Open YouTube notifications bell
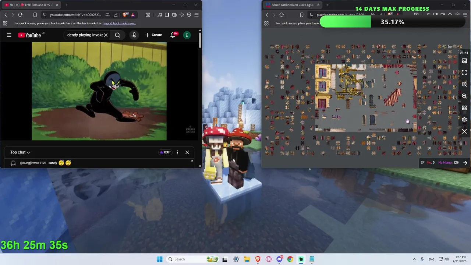The height and width of the screenshot is (265, 471). tap(173, 35)
